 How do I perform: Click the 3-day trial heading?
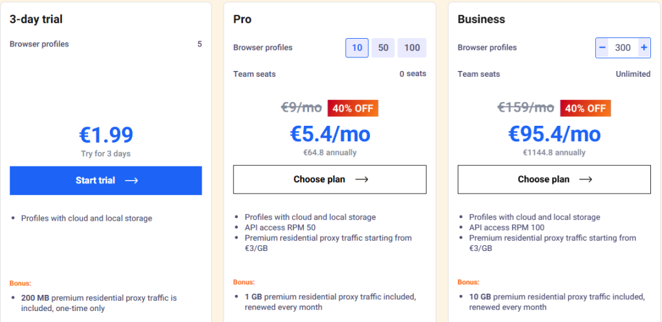pos(36,19)
